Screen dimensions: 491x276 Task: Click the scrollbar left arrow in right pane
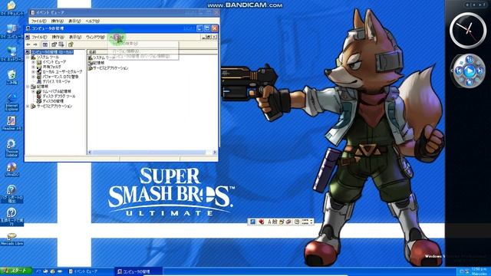pyautogui.click(x=90, y=153)
